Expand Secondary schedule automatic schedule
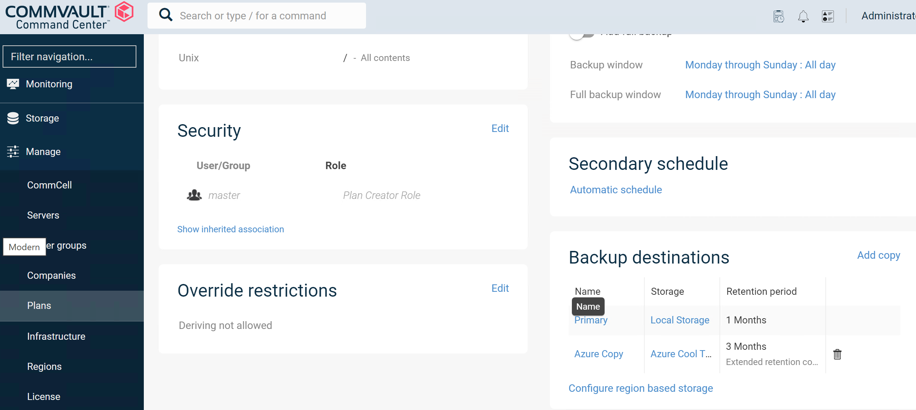The width and height of the screenshot is (916, 410). click(x=616, y=190)
